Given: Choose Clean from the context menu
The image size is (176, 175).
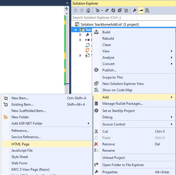Looking at the screenshot, I should pyautogui.click(x=133, y=45).
